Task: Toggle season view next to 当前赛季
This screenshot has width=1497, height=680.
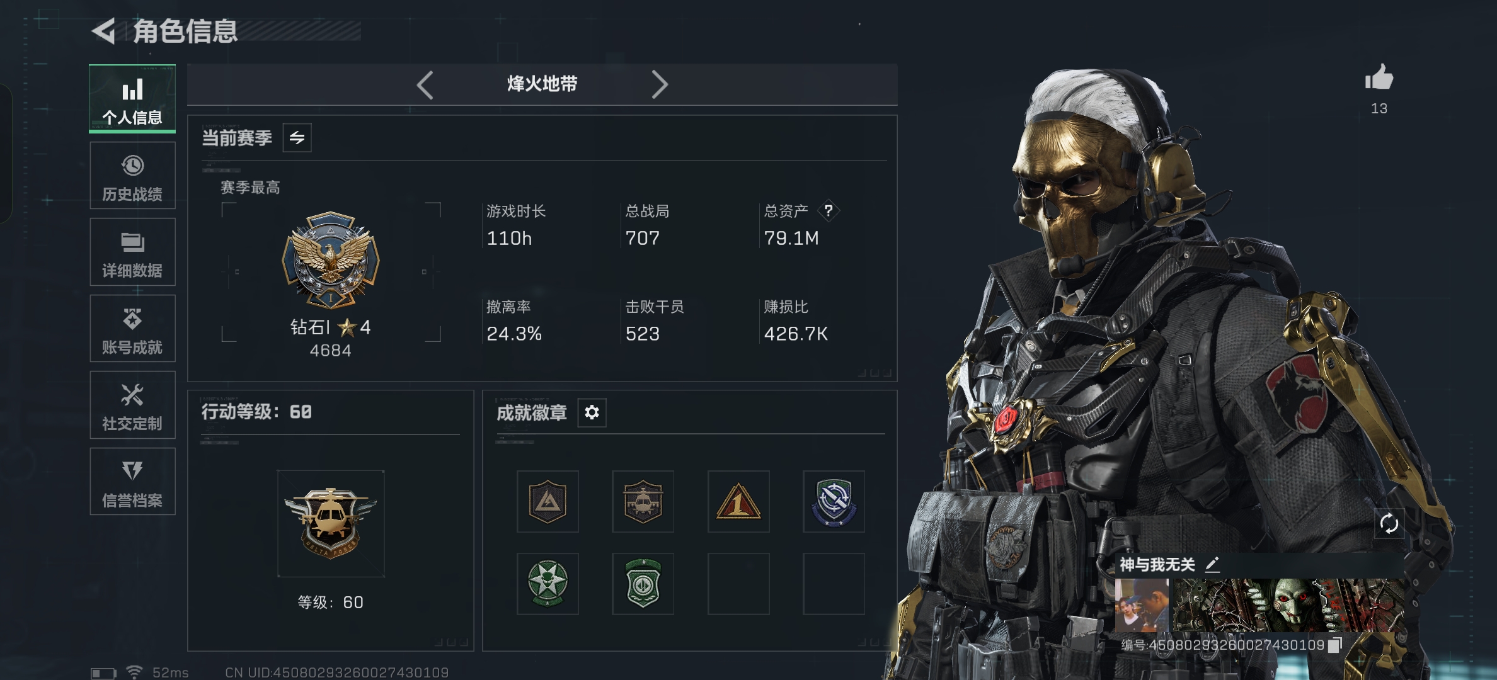Action: click(297, 137)
